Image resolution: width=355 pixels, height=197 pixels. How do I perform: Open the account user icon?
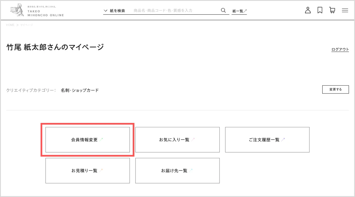coord(308,10)
